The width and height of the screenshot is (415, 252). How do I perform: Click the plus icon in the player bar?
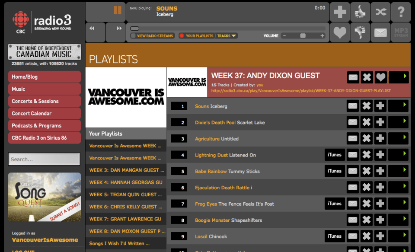click(x=340, y=12)
